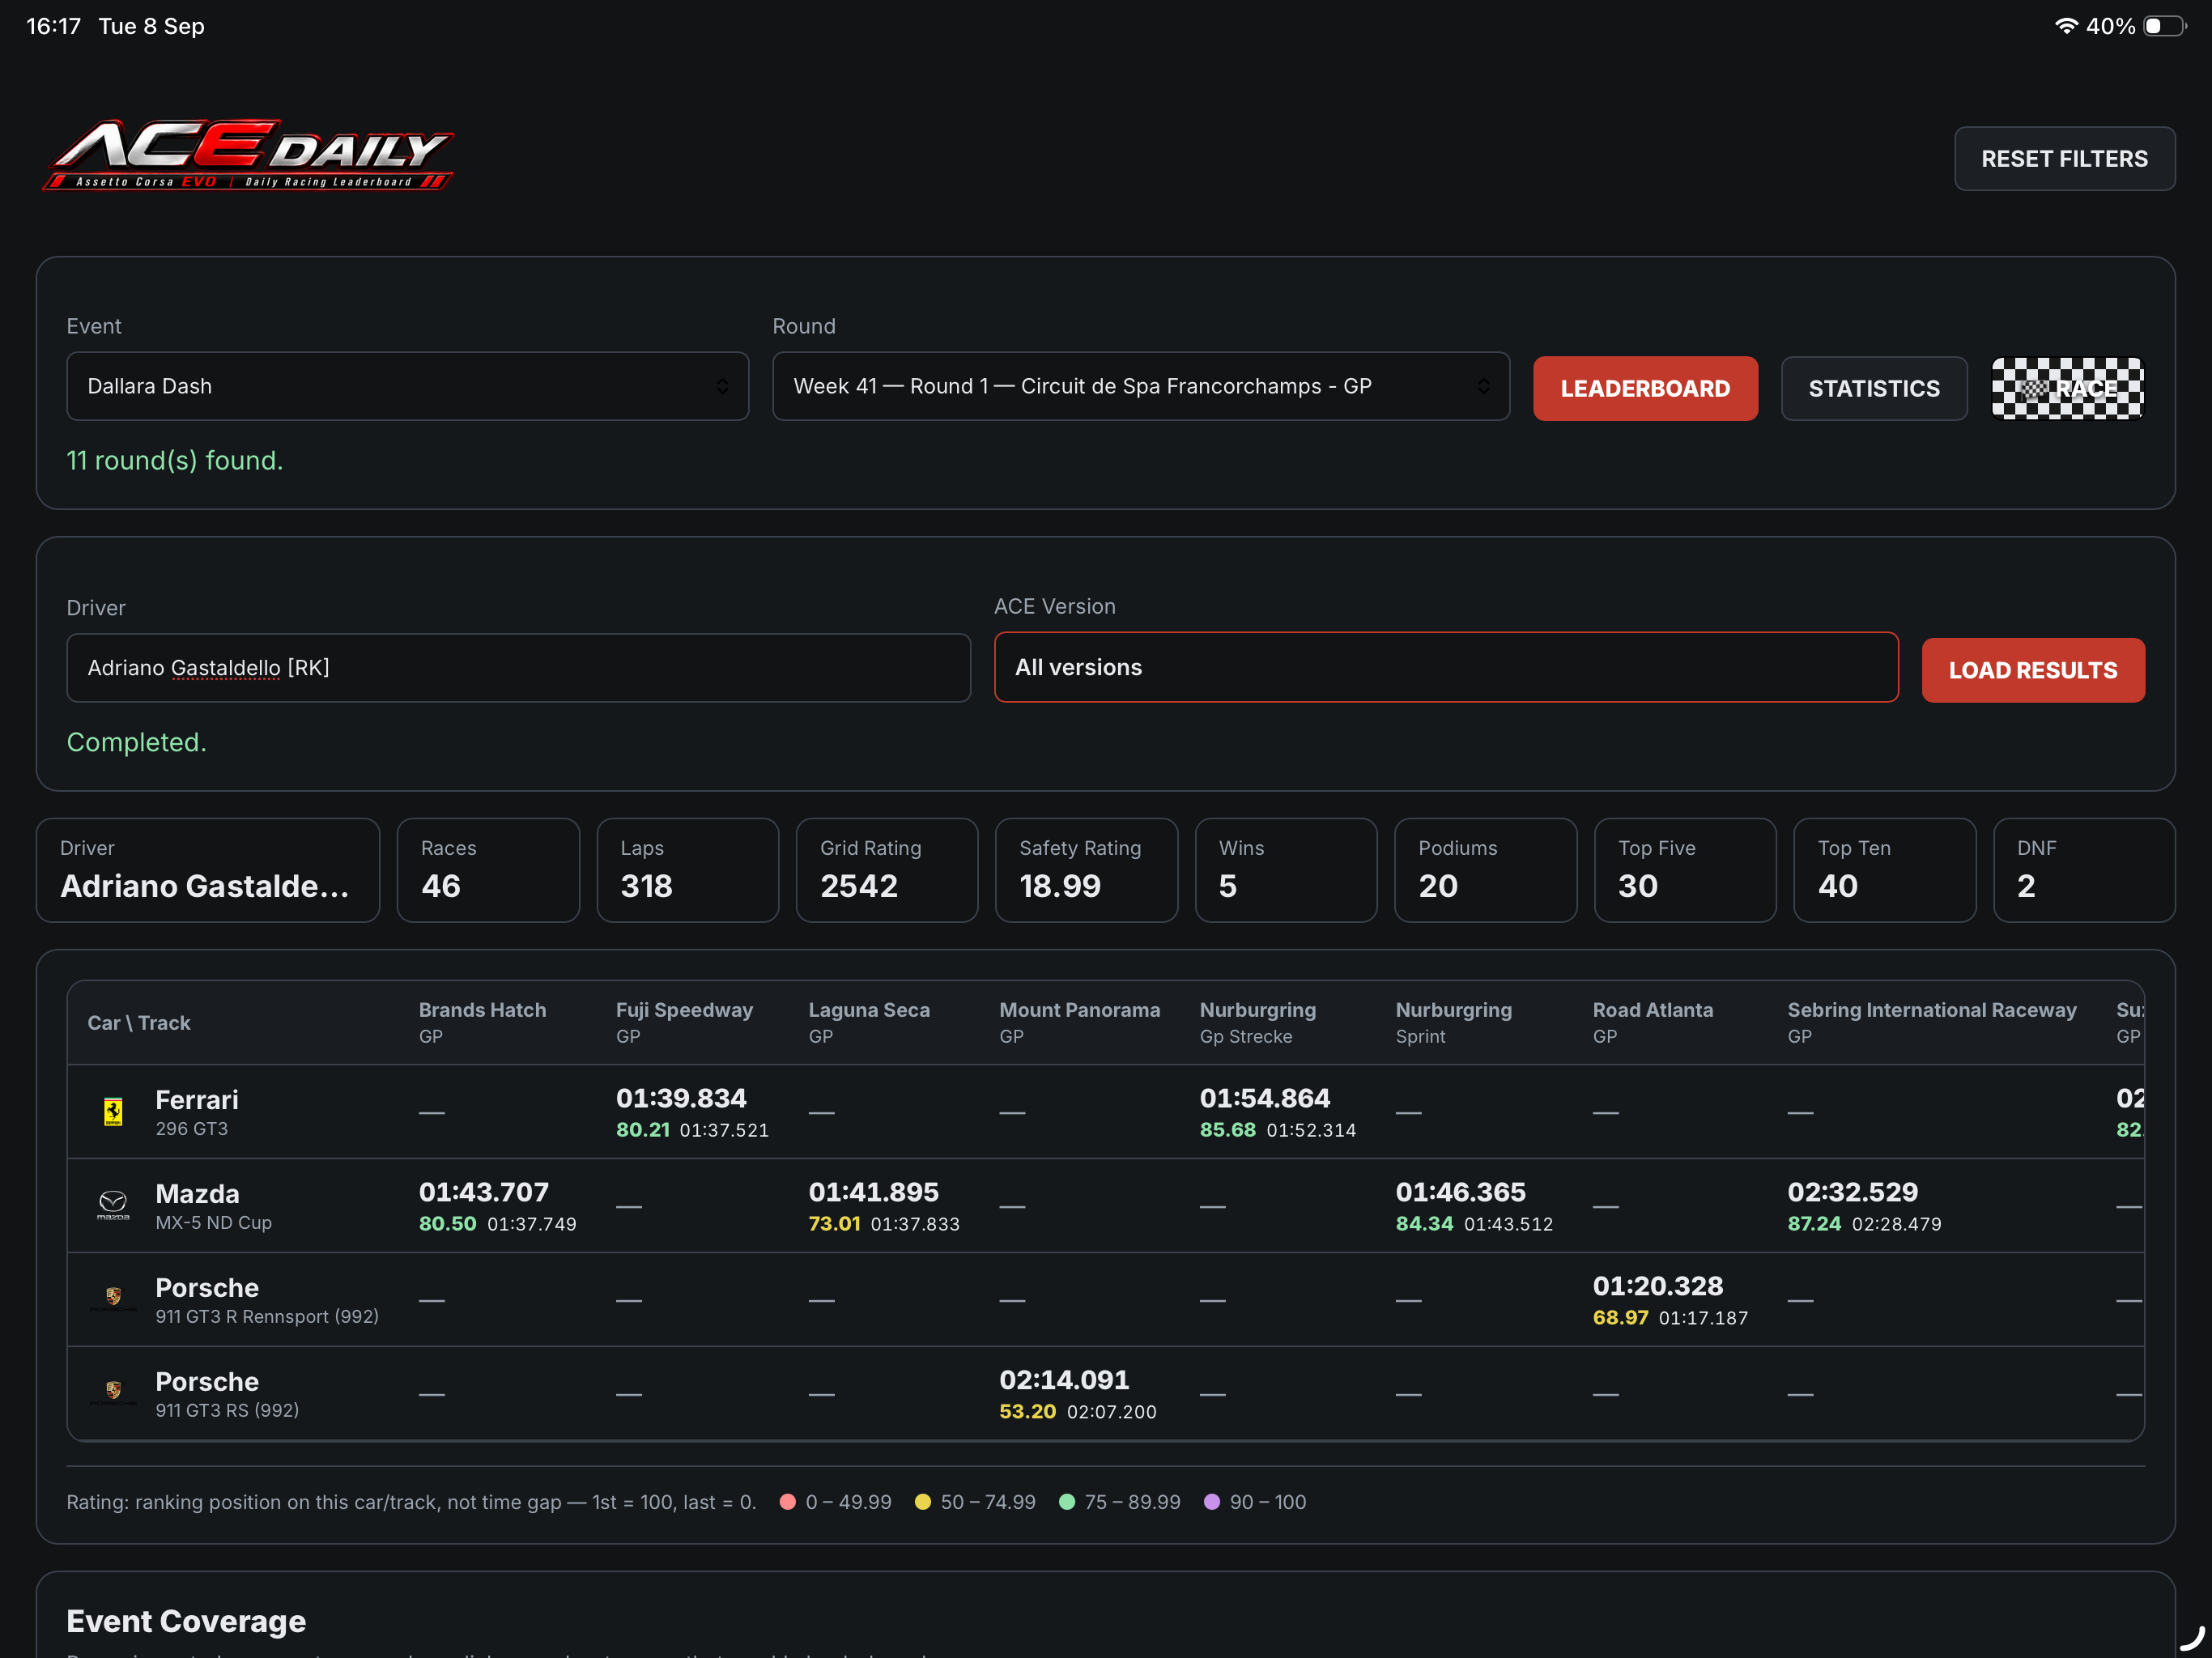This screenshot has height=1658, width=2212.
Task: Switch to the Leaderboard view
Action: click(1645, 388)
